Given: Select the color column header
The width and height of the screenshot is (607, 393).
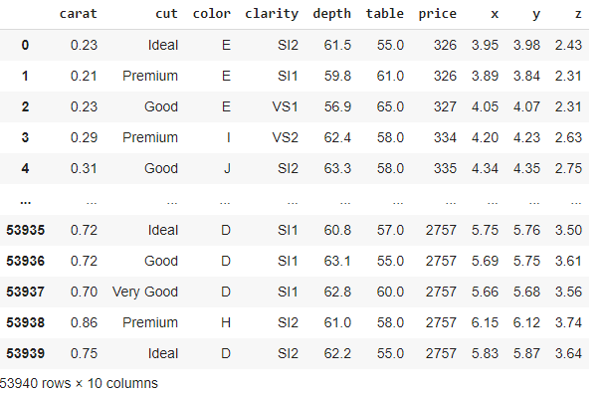Looking at the screenshot, I should tap(212, 14).
